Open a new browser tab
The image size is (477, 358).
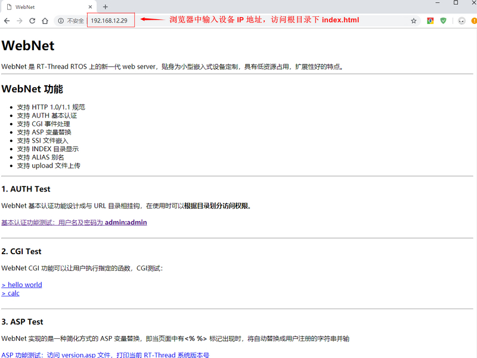click(106, 7)
